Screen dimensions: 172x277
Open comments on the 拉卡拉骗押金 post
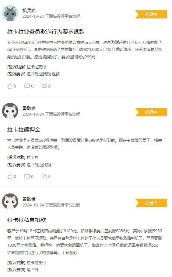pos(29,177)
